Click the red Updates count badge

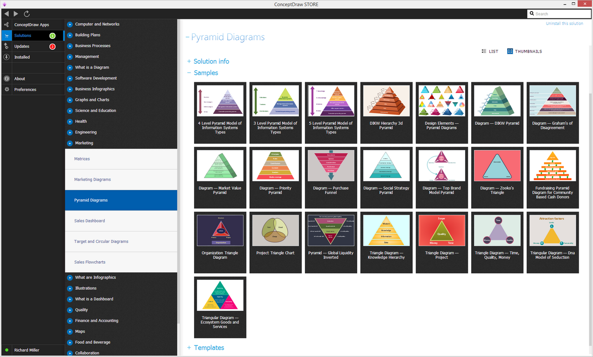[52, 46]
